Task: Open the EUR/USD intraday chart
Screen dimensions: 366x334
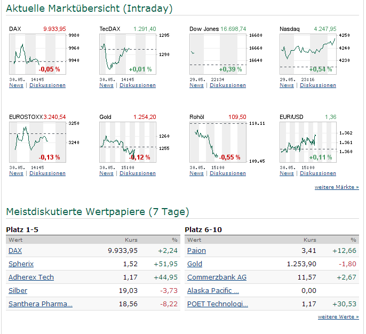Action: pyautogui.click(x=308, y=142)
